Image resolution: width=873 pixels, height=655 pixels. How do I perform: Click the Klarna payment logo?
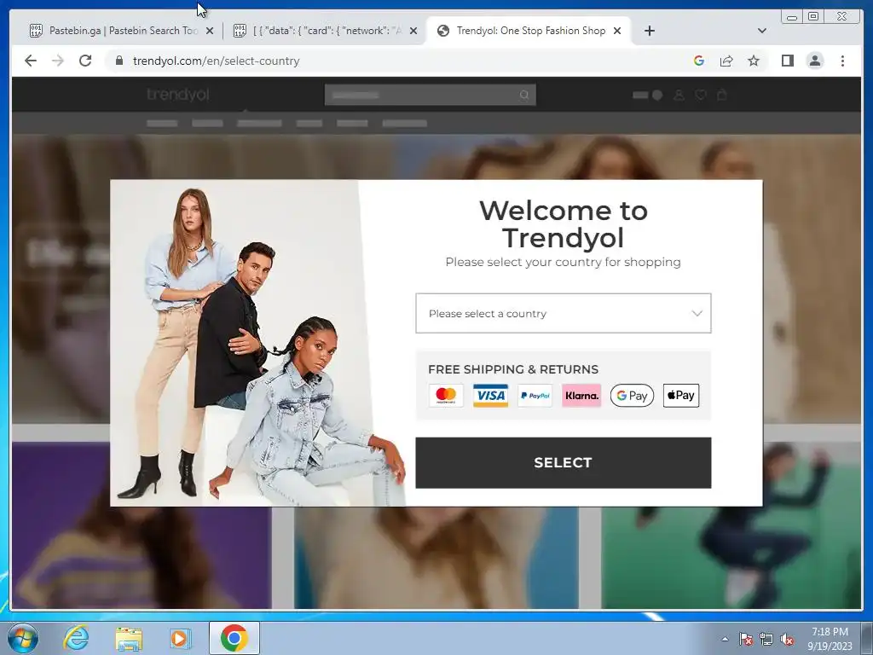click(581, 396)
